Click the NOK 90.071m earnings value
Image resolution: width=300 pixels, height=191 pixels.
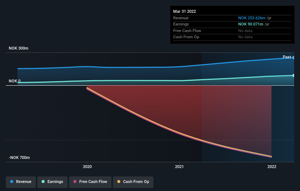251,24
